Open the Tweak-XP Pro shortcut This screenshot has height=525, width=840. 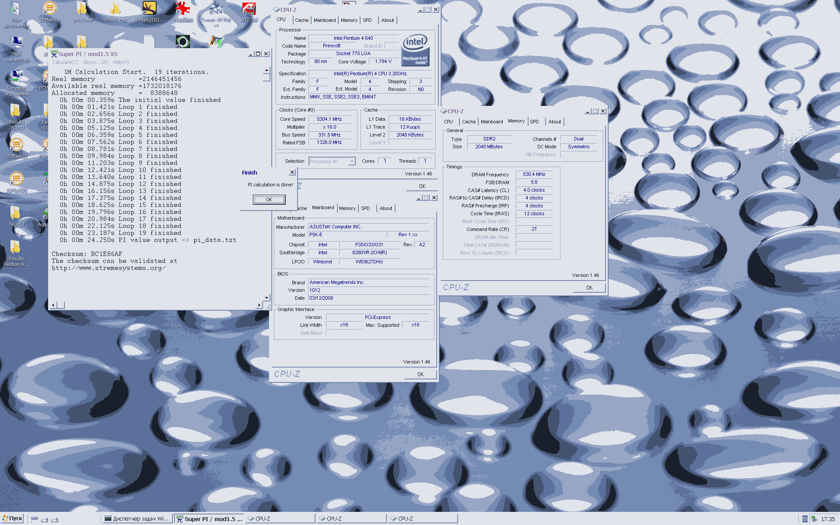216,14
